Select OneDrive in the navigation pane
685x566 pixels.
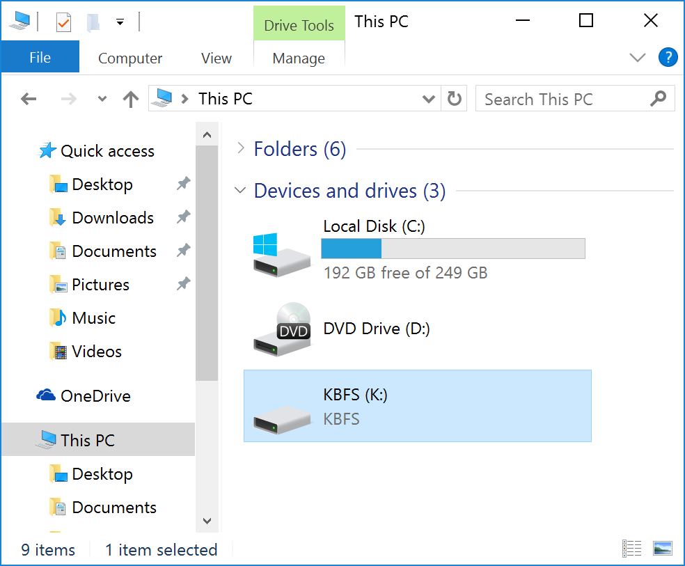(95, 396)
